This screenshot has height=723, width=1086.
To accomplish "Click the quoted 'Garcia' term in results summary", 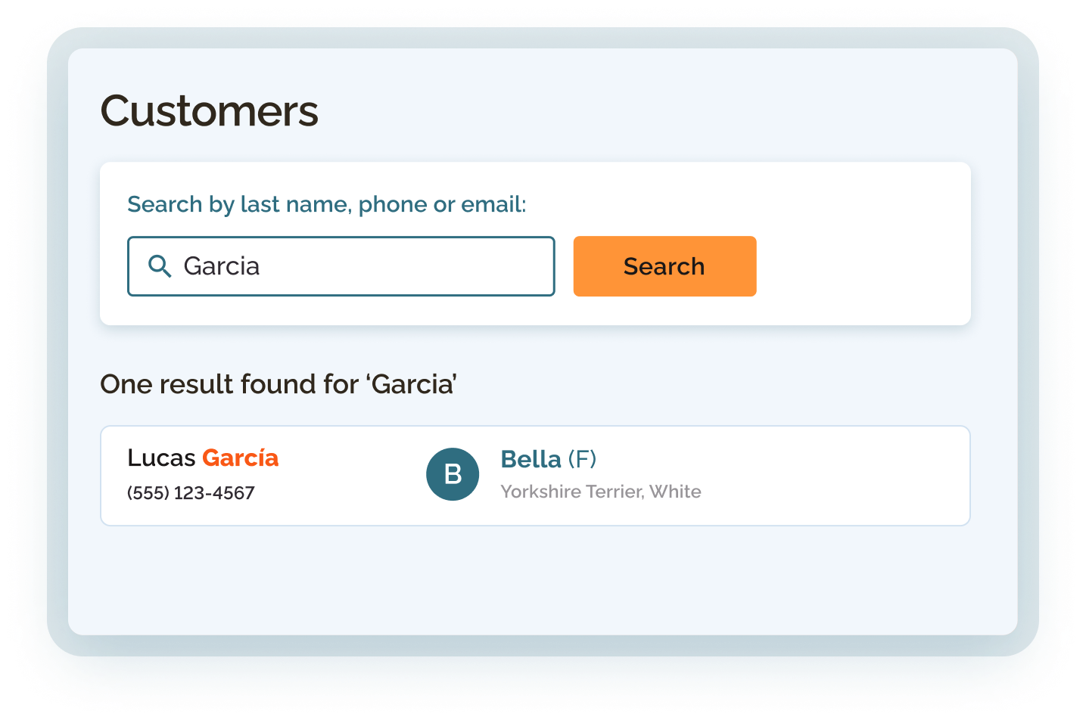I will [x=412, y=384].
